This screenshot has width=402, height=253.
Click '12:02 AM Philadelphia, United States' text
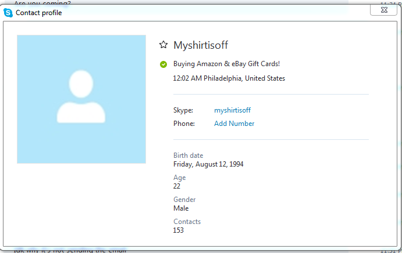pos(229,78)
